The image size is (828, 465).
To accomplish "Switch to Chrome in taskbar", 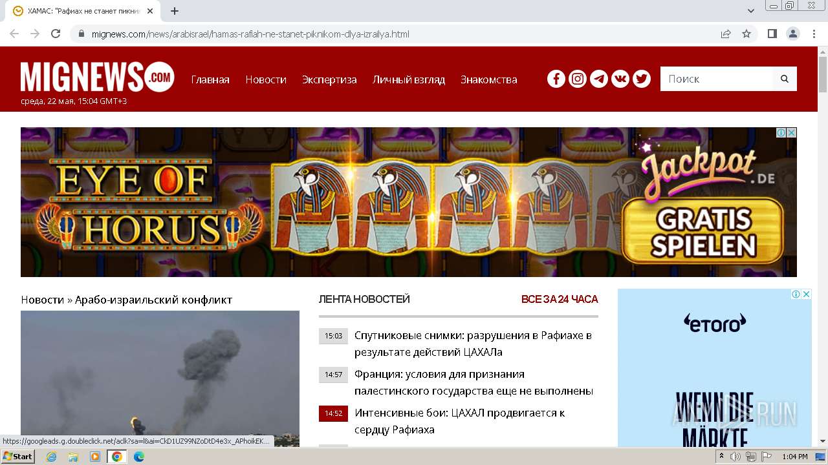I will [x=116, y=457].
